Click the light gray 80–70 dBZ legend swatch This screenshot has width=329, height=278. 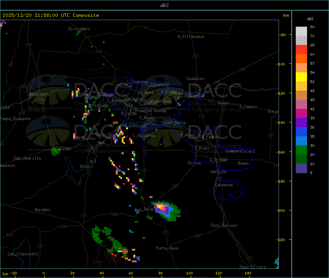tap(301, 31)
